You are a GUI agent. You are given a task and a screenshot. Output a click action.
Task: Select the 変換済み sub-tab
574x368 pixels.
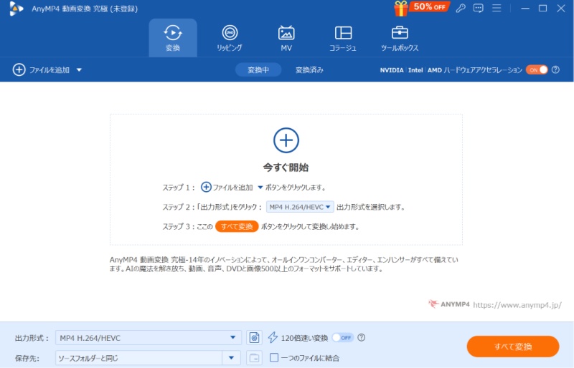click(309, 69)
